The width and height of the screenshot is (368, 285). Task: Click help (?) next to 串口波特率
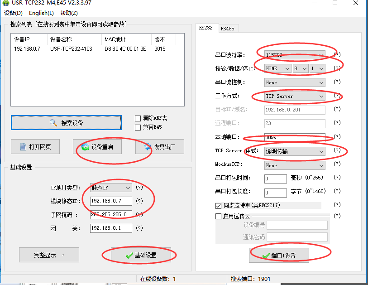pos(337,55)
